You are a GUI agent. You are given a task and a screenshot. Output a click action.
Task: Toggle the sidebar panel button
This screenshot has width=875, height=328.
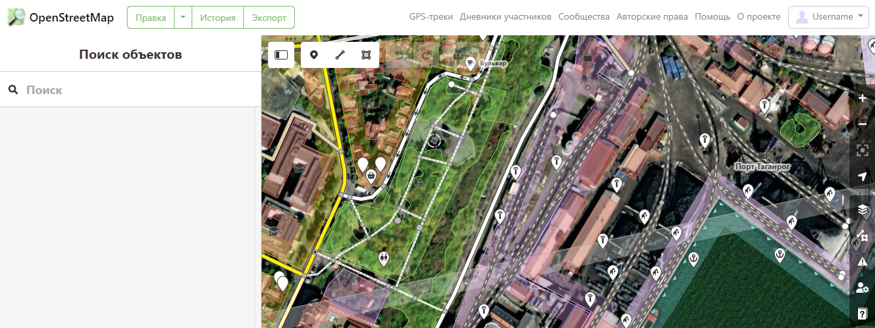(281, 55)
